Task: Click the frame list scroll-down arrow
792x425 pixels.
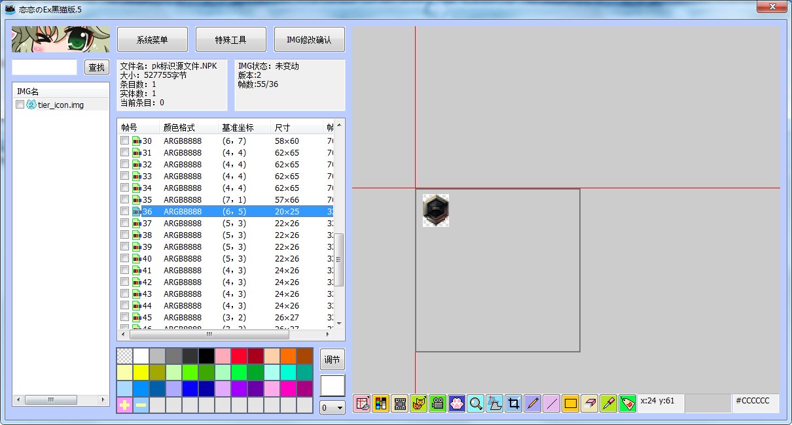Action: click(339, 323)
